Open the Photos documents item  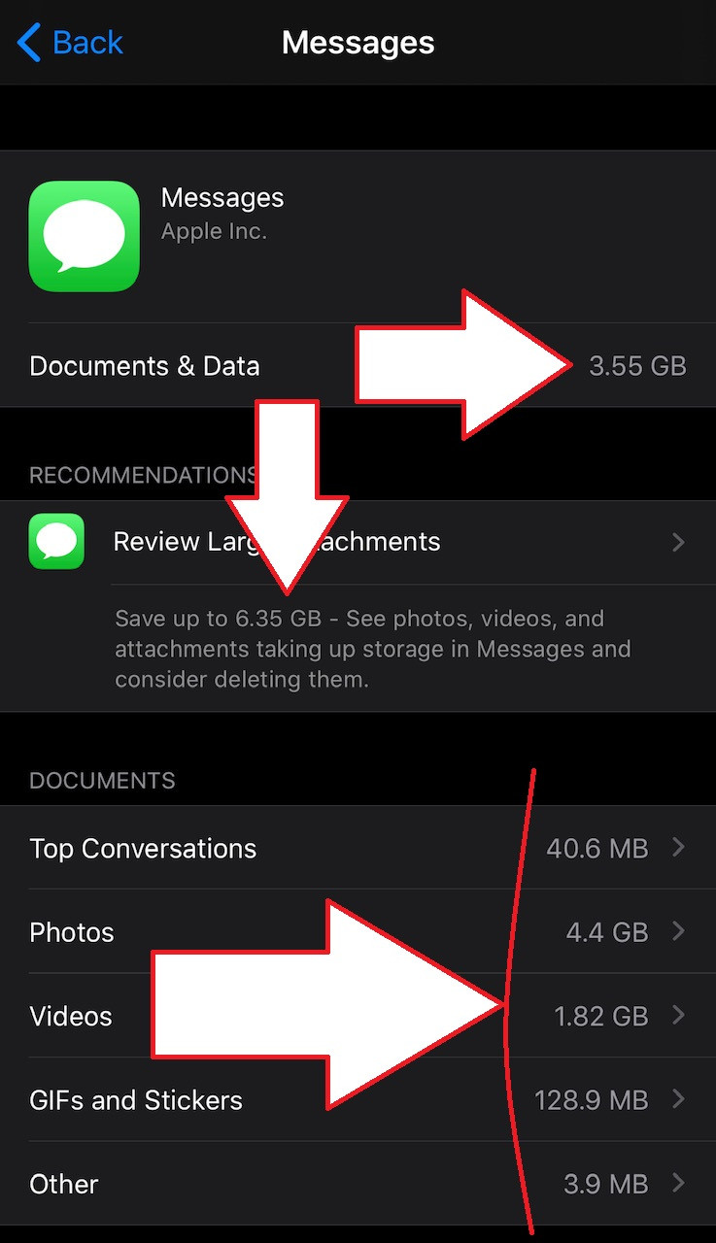(358, 932)
